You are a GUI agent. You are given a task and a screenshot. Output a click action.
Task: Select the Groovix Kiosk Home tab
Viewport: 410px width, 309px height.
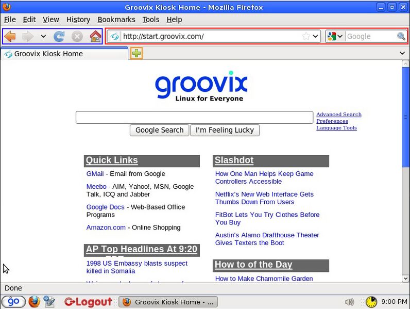tap(64, 54)
